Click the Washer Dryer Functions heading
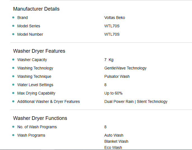The image size is (192, 150). pyautogui.click(x=40, y=118)
